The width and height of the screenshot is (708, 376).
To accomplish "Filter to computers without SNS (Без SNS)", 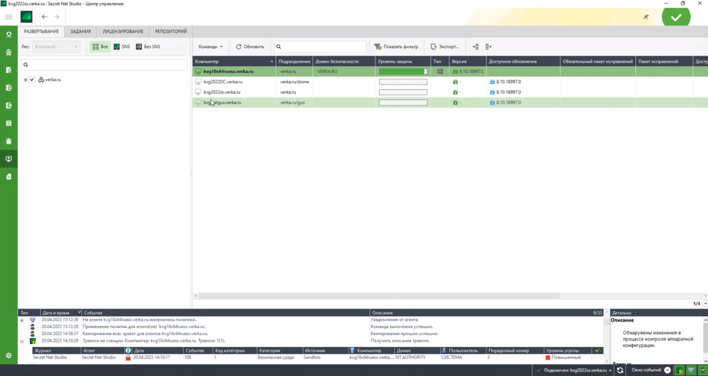I will [x=148, y=47].
